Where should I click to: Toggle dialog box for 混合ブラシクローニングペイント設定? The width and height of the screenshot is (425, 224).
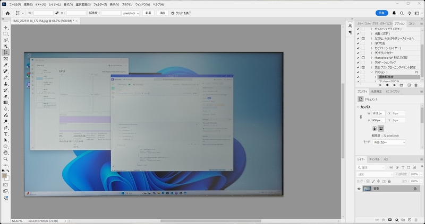coord(363,67)
